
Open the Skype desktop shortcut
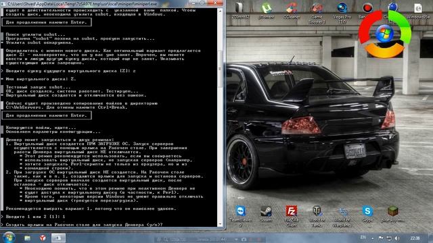tap(367, 214)
